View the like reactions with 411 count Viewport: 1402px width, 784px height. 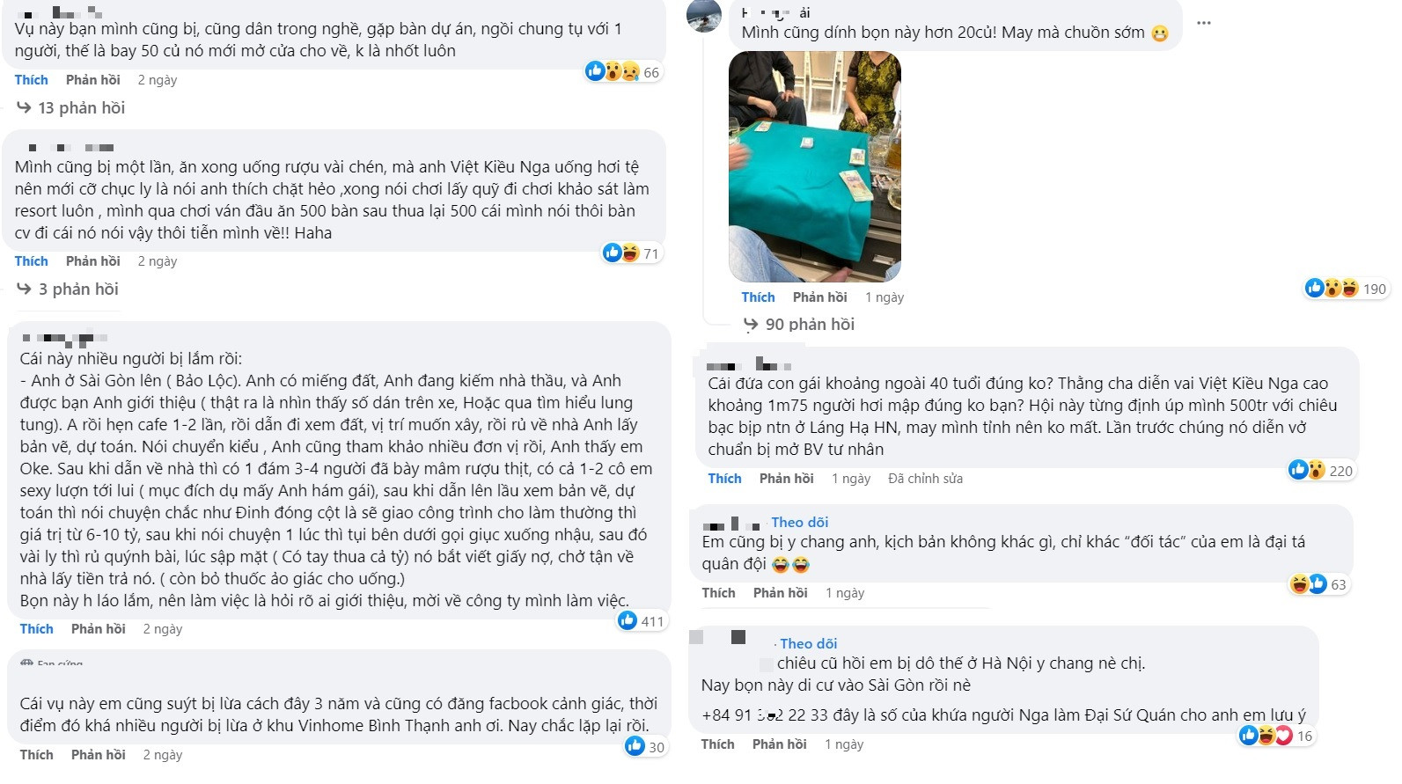pyautogui.click(x=640, y=621)
